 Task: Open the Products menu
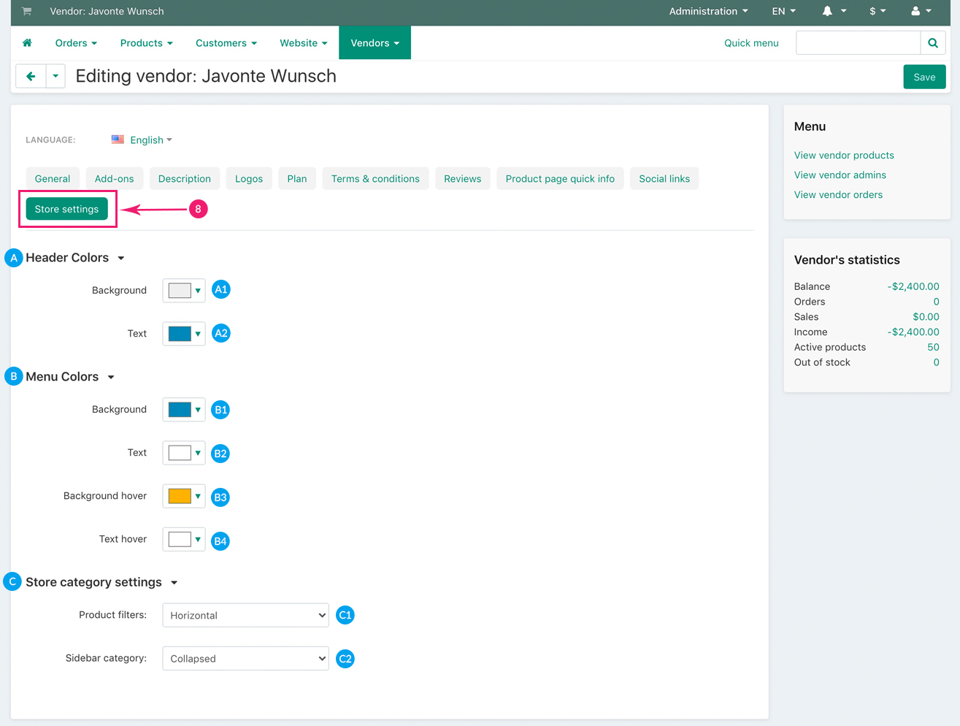pos(147,43)
